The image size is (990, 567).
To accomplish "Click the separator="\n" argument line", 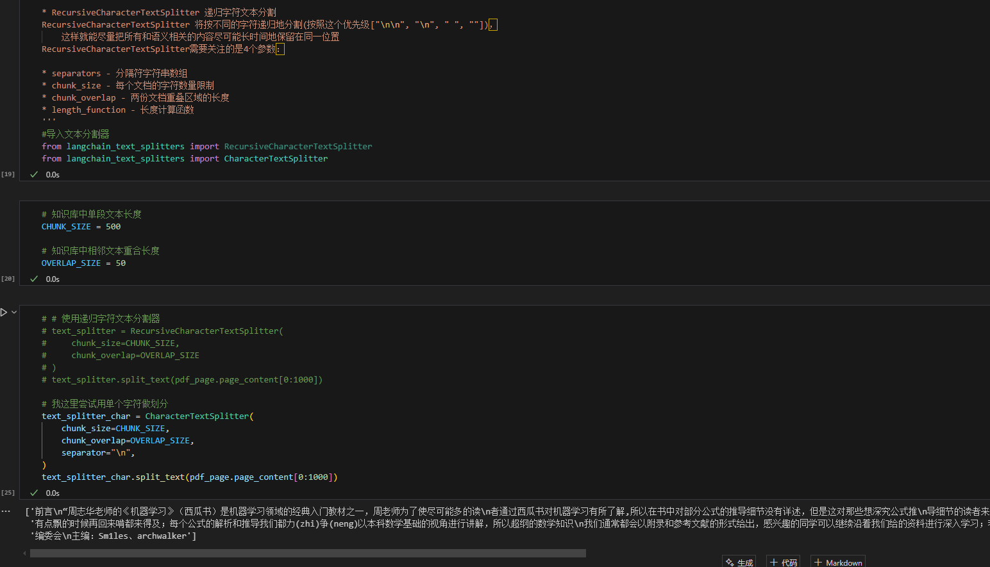I will click(x=98, y=453).
